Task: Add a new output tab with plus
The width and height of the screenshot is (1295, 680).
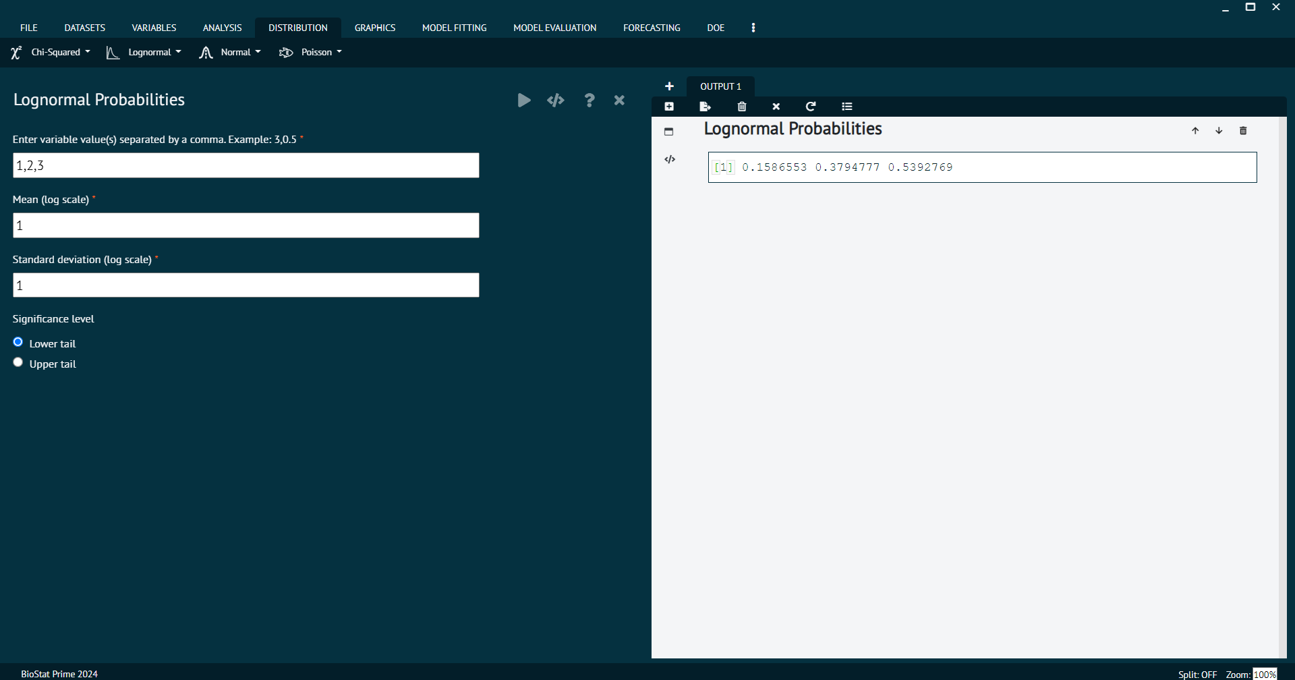Action: tap(669, 86)
